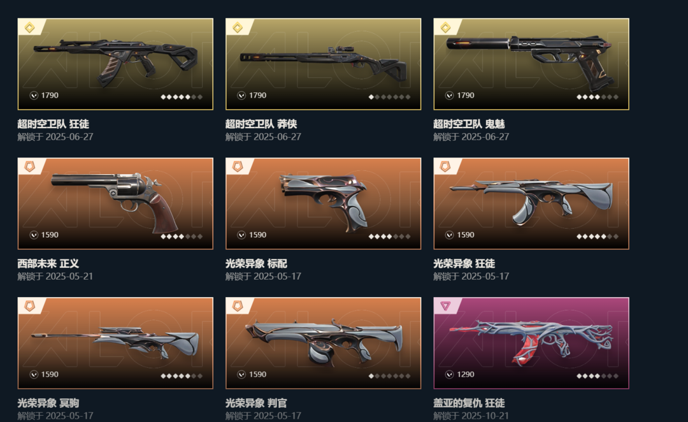Click the 光荣异象 冥驹 title text
This screenshot has height=422, width=688.
click(48, 403)
